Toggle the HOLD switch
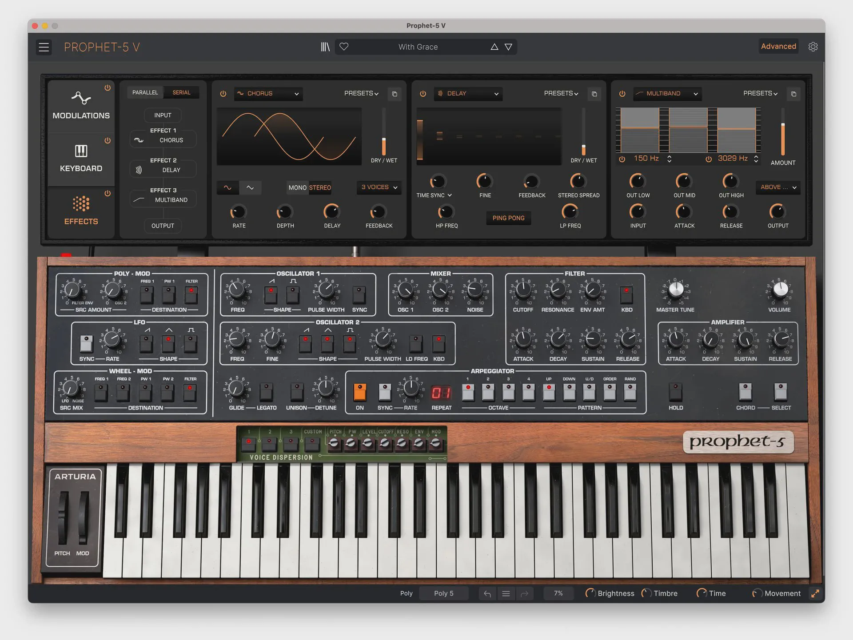853x640 pixels. coord(675,392)
